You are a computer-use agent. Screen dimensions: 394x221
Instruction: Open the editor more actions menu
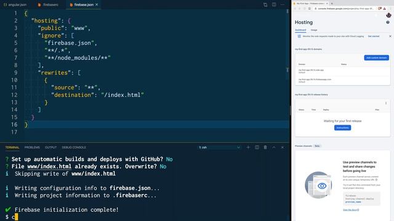coord(283,4)
